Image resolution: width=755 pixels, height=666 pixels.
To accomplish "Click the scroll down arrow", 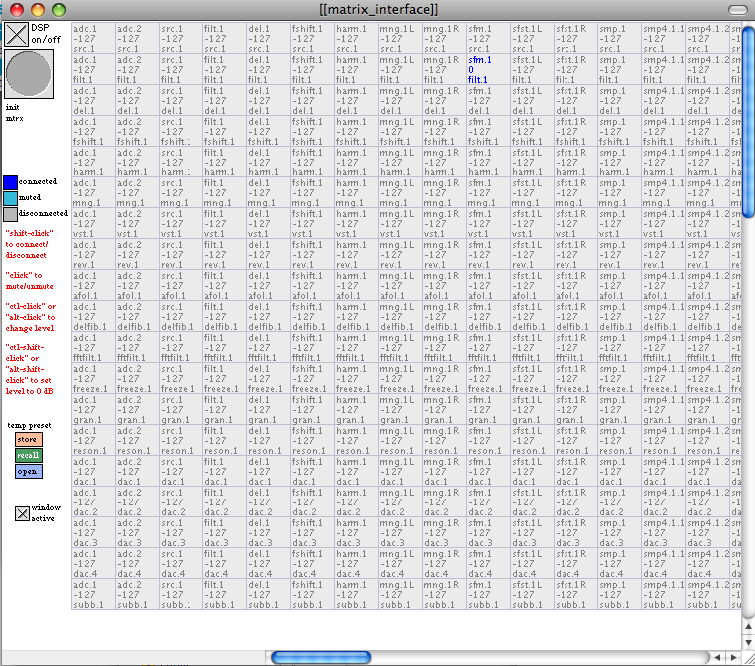I will coord(747,641).
